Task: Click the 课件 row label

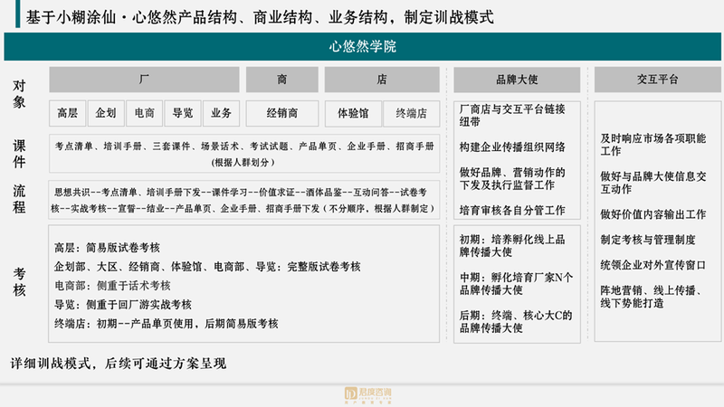Action: click(x=19, y=154)
